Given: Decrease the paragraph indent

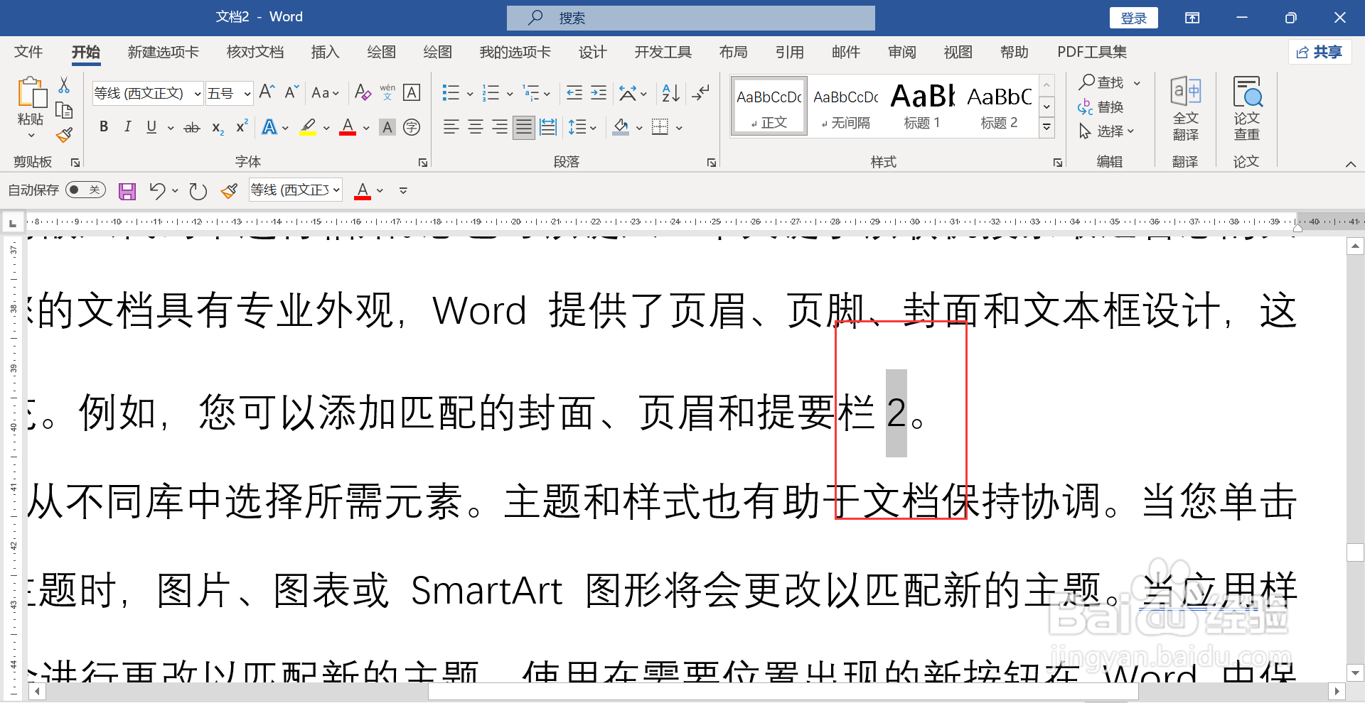Looking at the screenshot, I should [x=574, y=93].
